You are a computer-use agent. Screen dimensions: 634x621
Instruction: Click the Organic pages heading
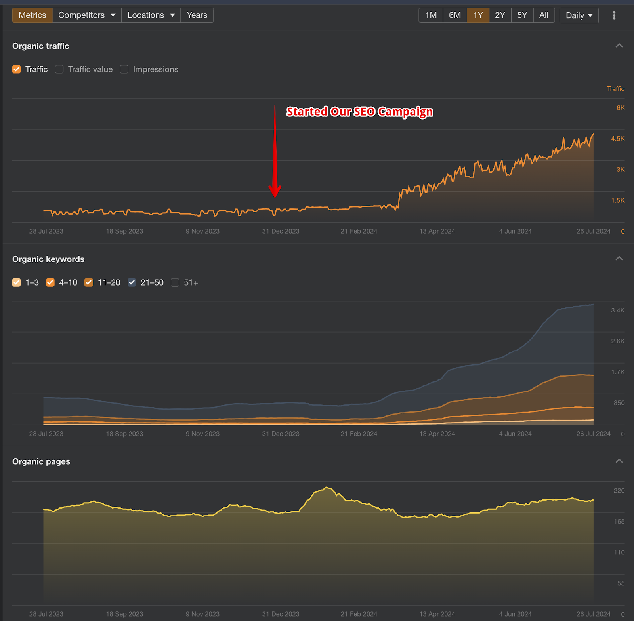[41, 461]
